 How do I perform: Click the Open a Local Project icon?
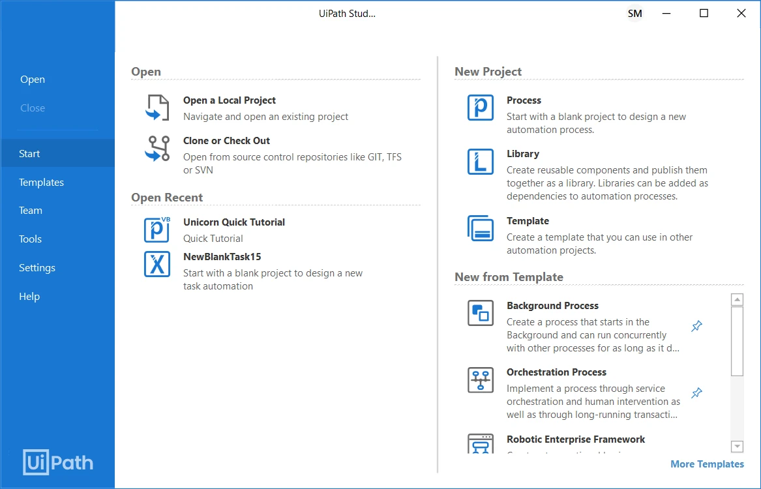pos(157,108)
